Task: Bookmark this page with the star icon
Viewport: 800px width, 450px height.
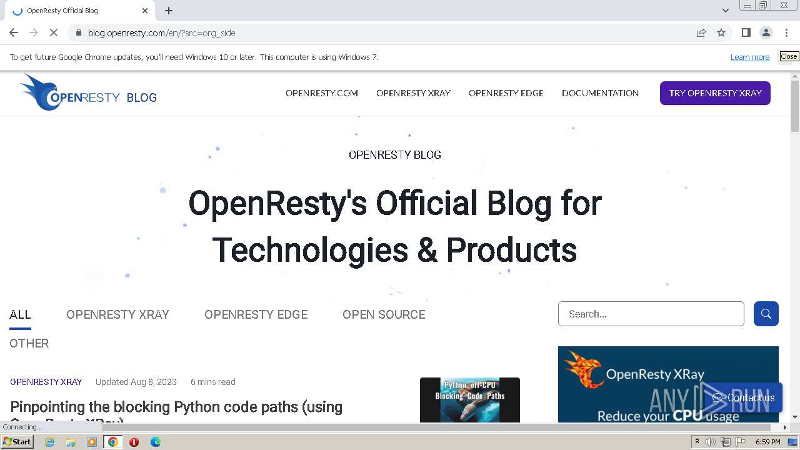Action: [x=721, y=32]
